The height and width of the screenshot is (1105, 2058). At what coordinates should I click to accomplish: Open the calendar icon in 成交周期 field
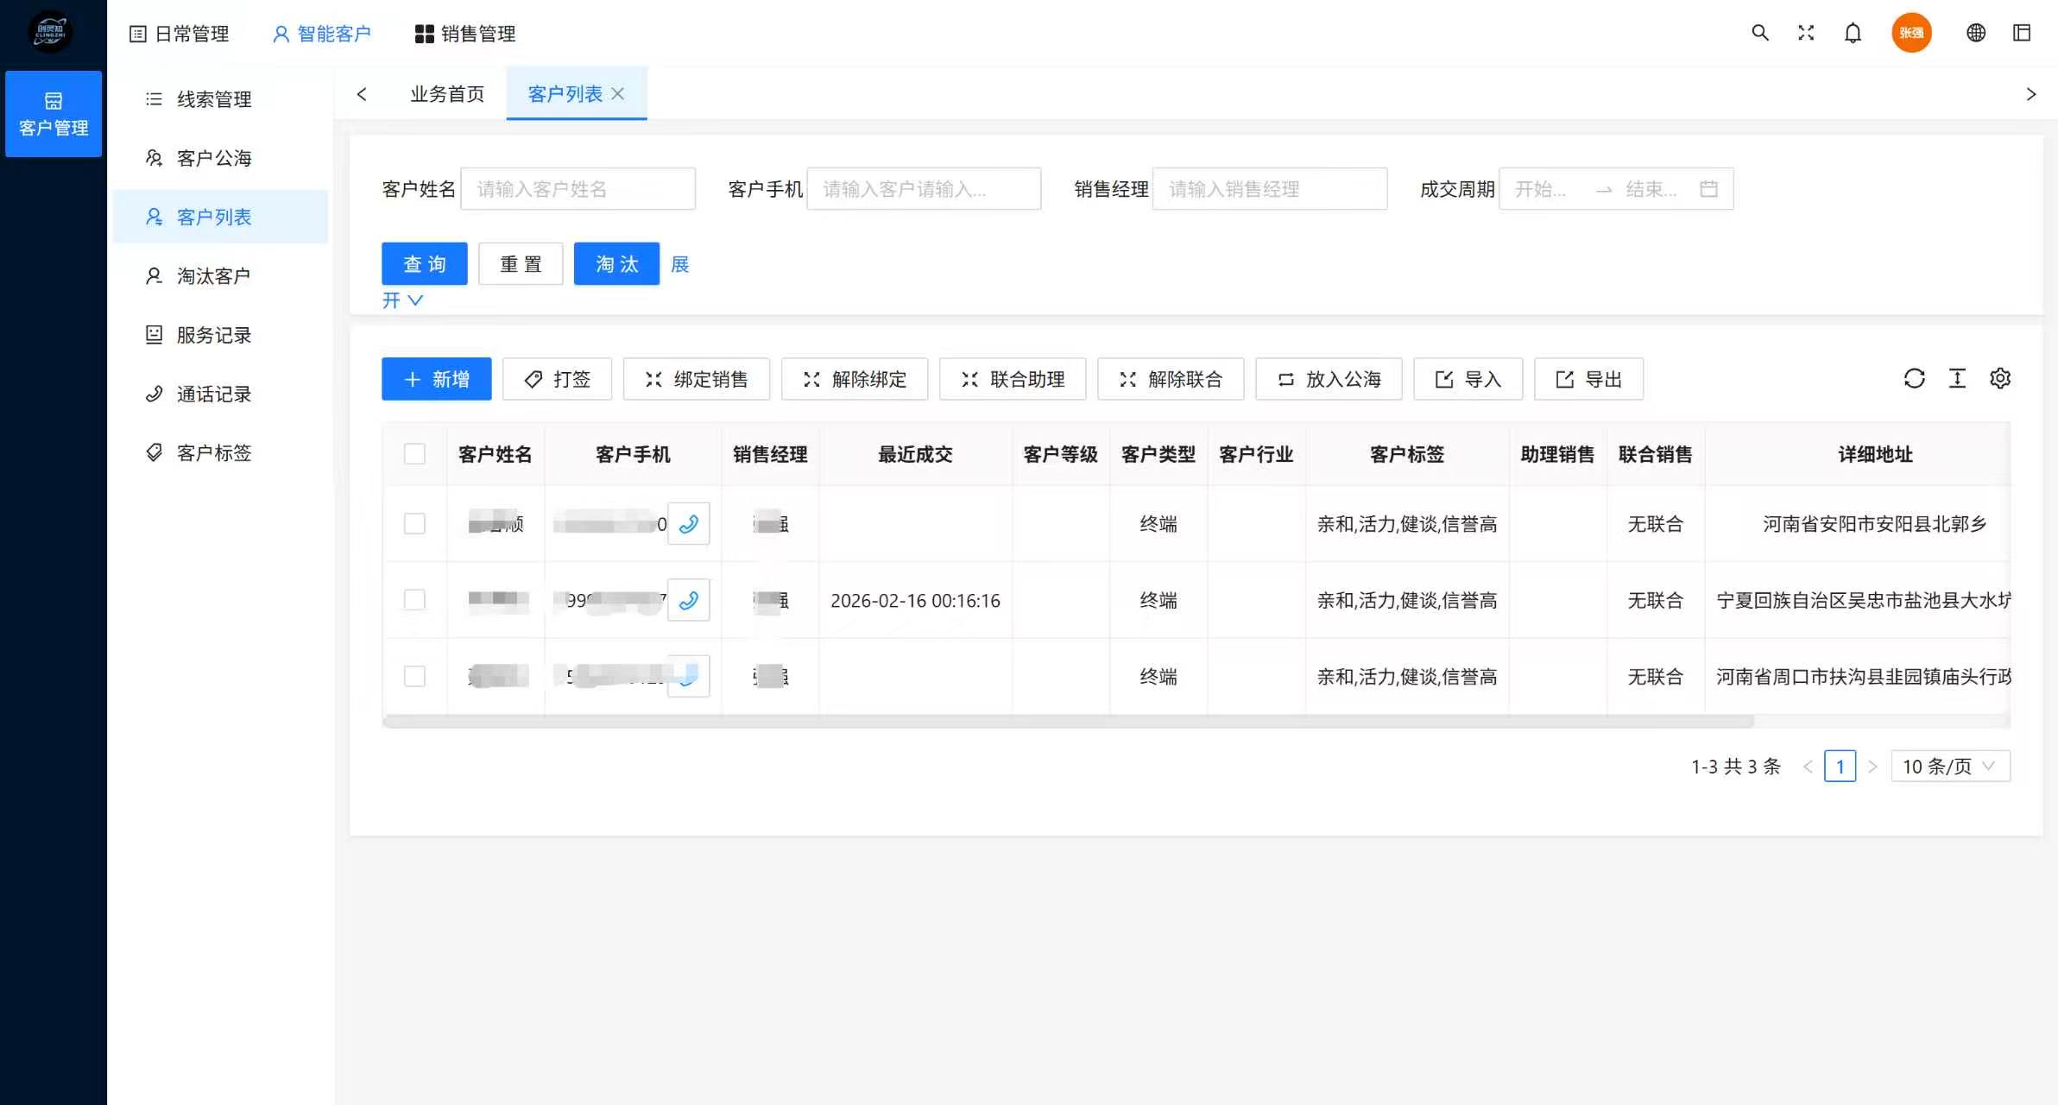point(1708,189)
